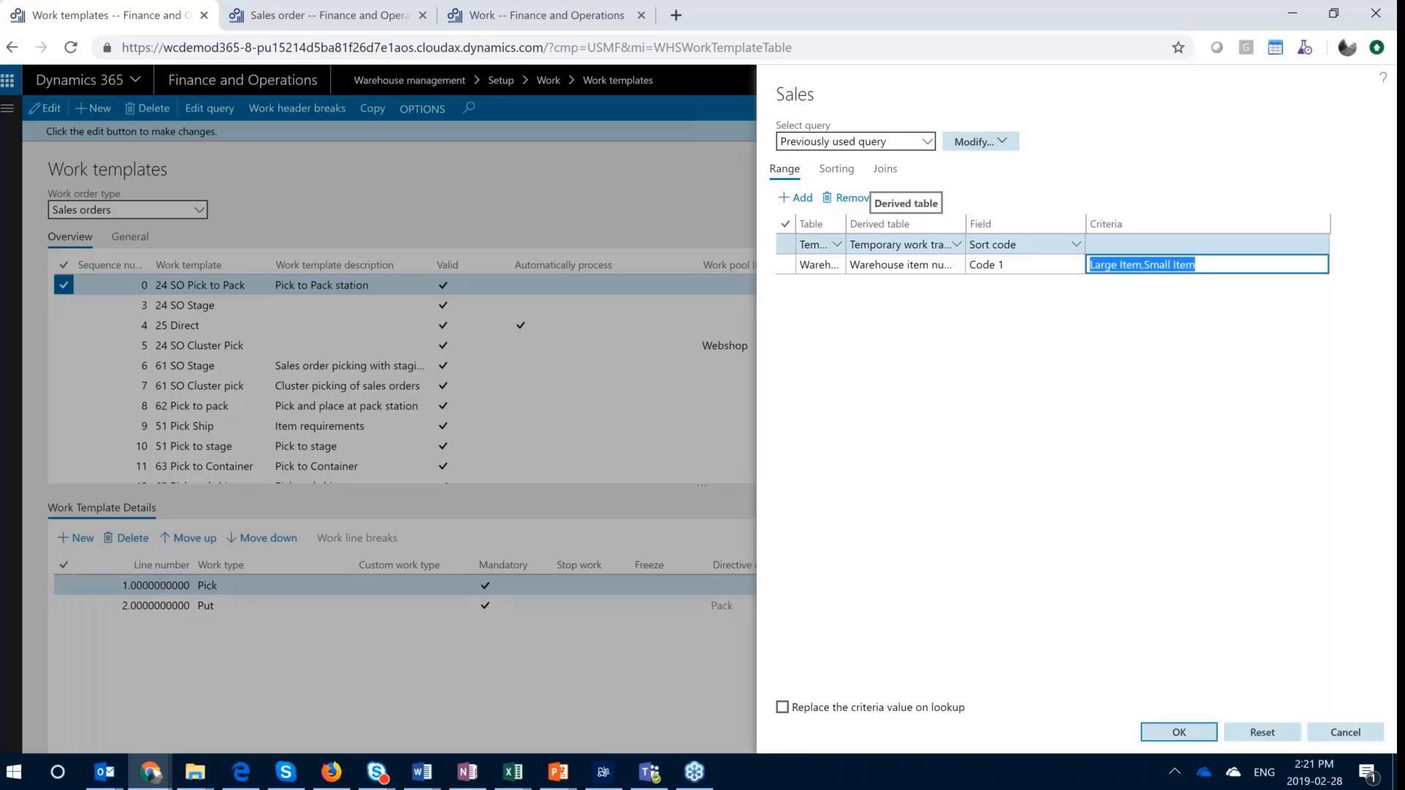Bookmark page with the star icon
Viewport: 1405px width, 790px height.
click(x=1177, y=48)
